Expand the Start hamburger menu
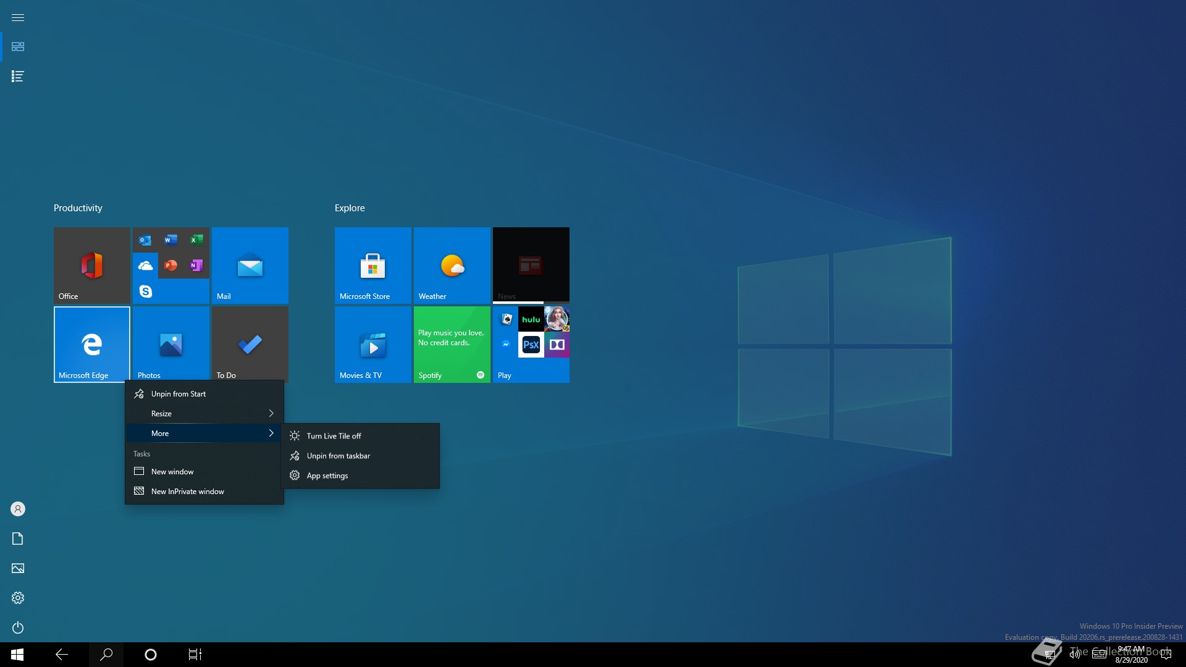The image size is (1186, 667). click(17, 17)
